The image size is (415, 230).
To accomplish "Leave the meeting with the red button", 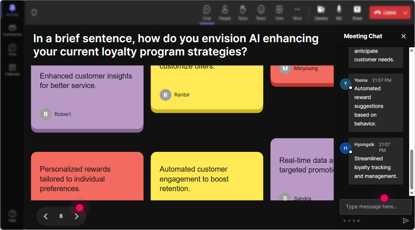I will click(x=385, y=13).
